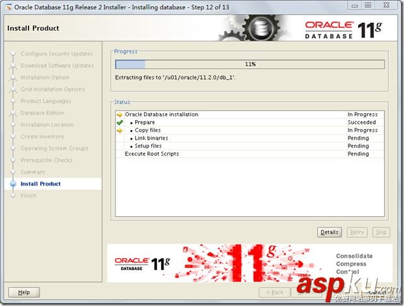Select the Setup files status row
This screenshot has width=404, height=306.
(x=250, y=146)
